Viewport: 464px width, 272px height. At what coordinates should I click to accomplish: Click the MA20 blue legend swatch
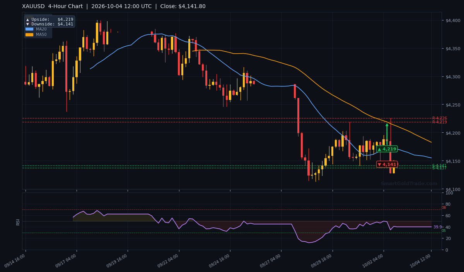tap(29, 29)
